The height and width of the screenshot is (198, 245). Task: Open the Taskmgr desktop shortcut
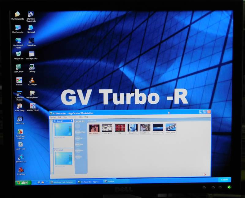point(32,68)
